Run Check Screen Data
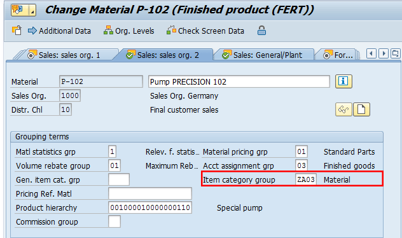This screenshot has width=402, height=238. [x=205, y=31]
